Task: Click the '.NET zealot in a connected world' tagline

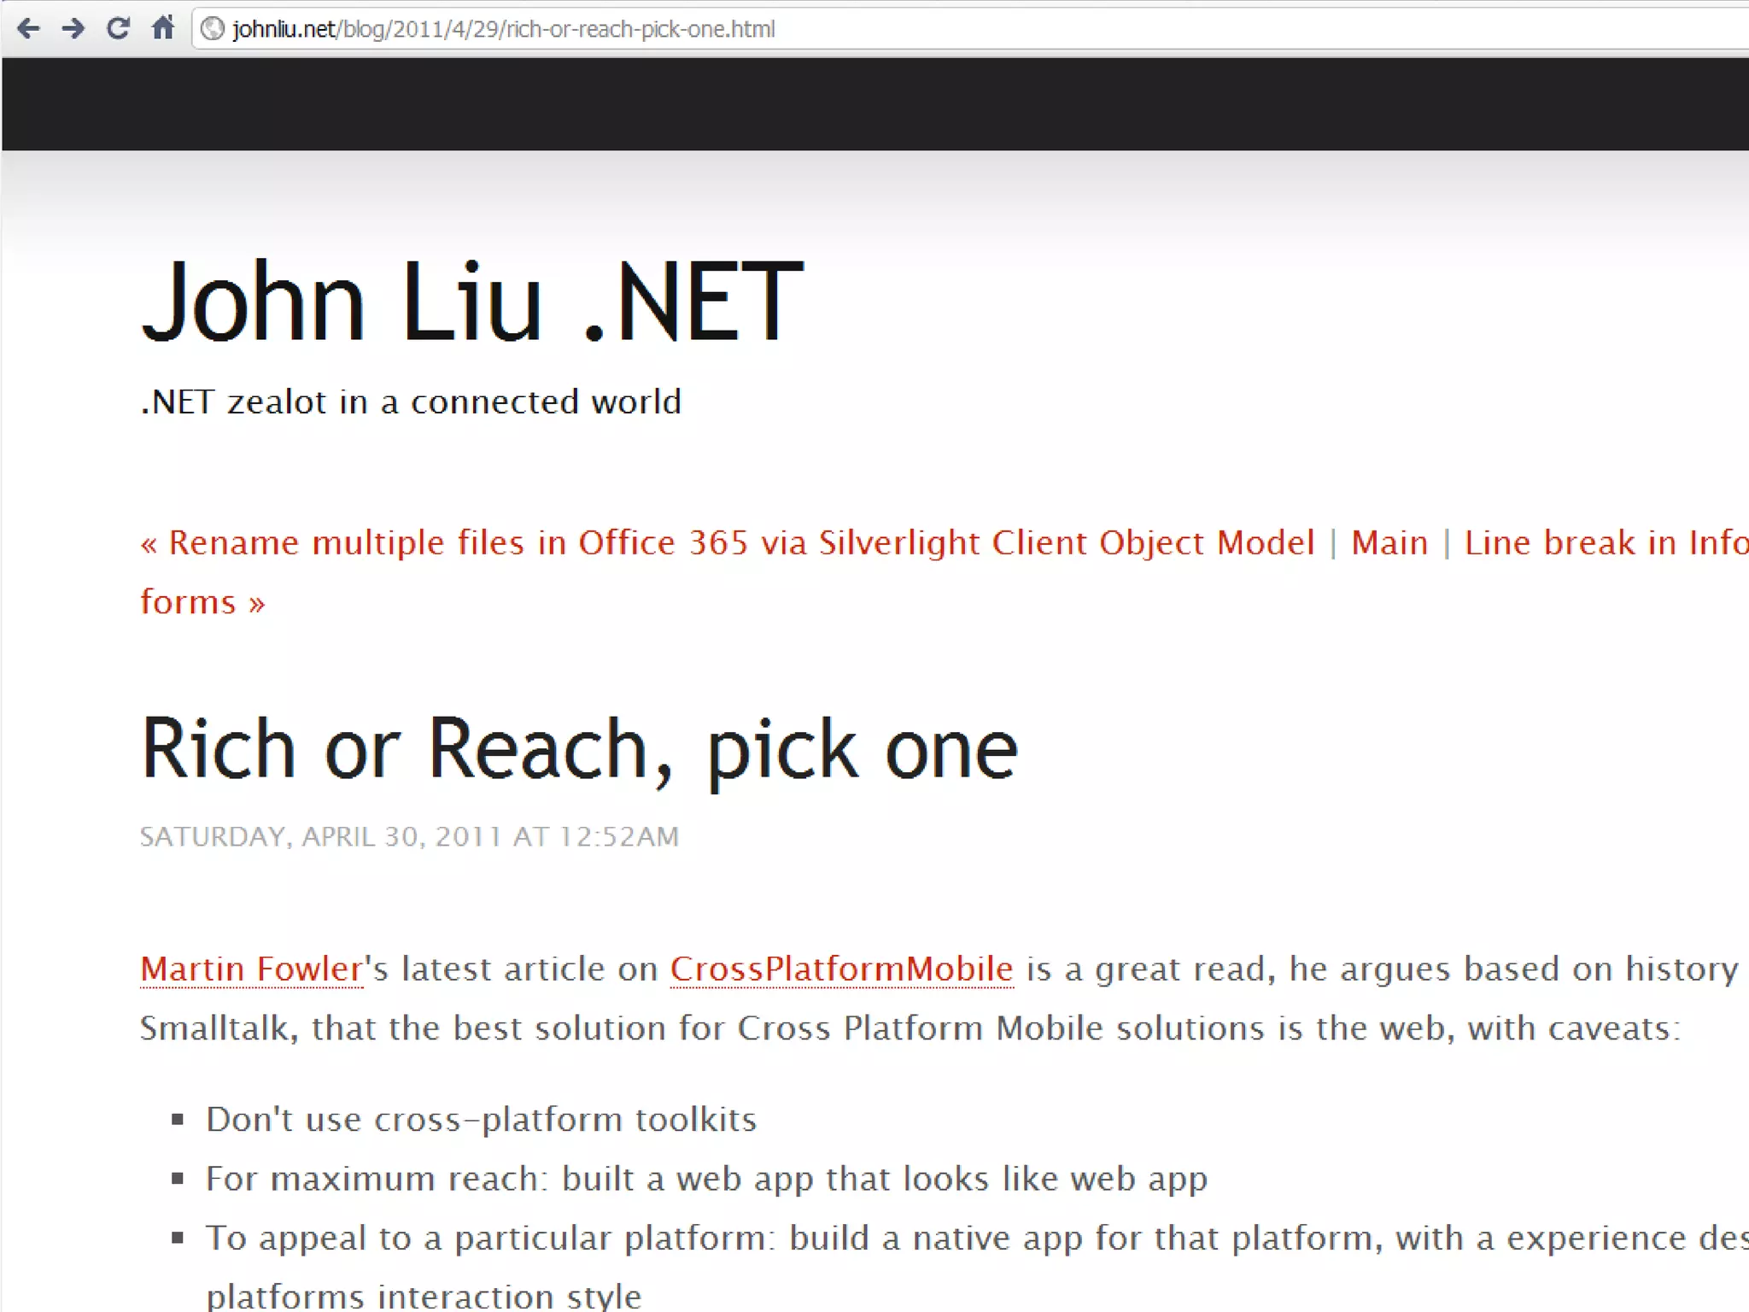Action: 411,401
